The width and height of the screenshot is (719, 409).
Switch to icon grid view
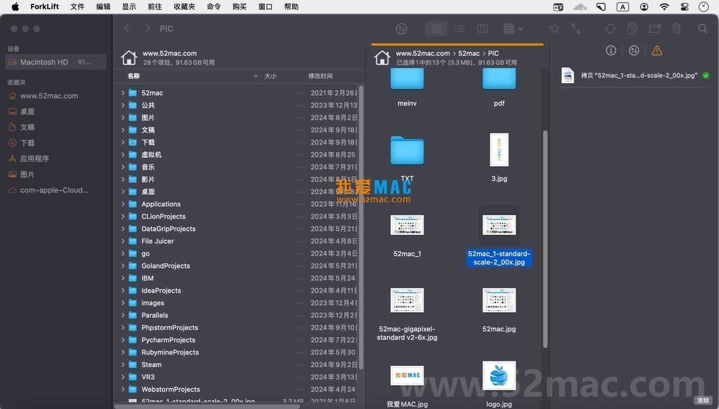(436, 29)
